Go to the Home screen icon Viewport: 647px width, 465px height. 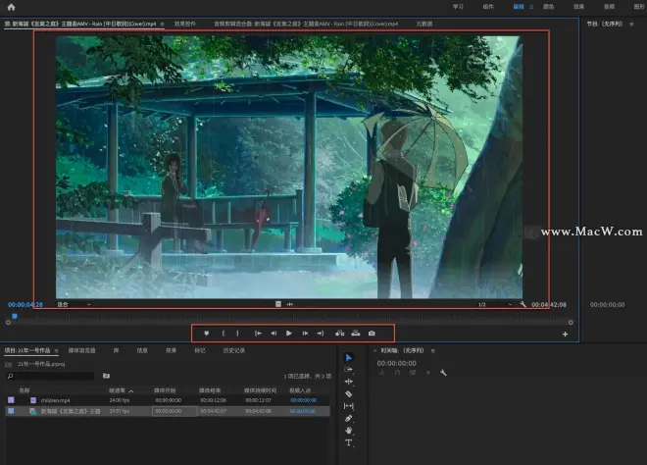11,7
